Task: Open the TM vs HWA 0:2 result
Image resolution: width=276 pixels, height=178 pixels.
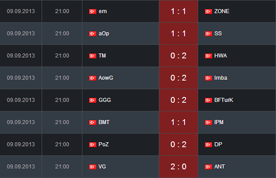Action: (178, 56)
